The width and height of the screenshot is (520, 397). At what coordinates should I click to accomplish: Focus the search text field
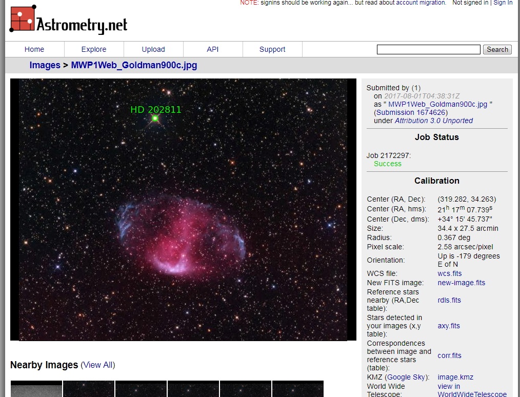tap(429, 49)
